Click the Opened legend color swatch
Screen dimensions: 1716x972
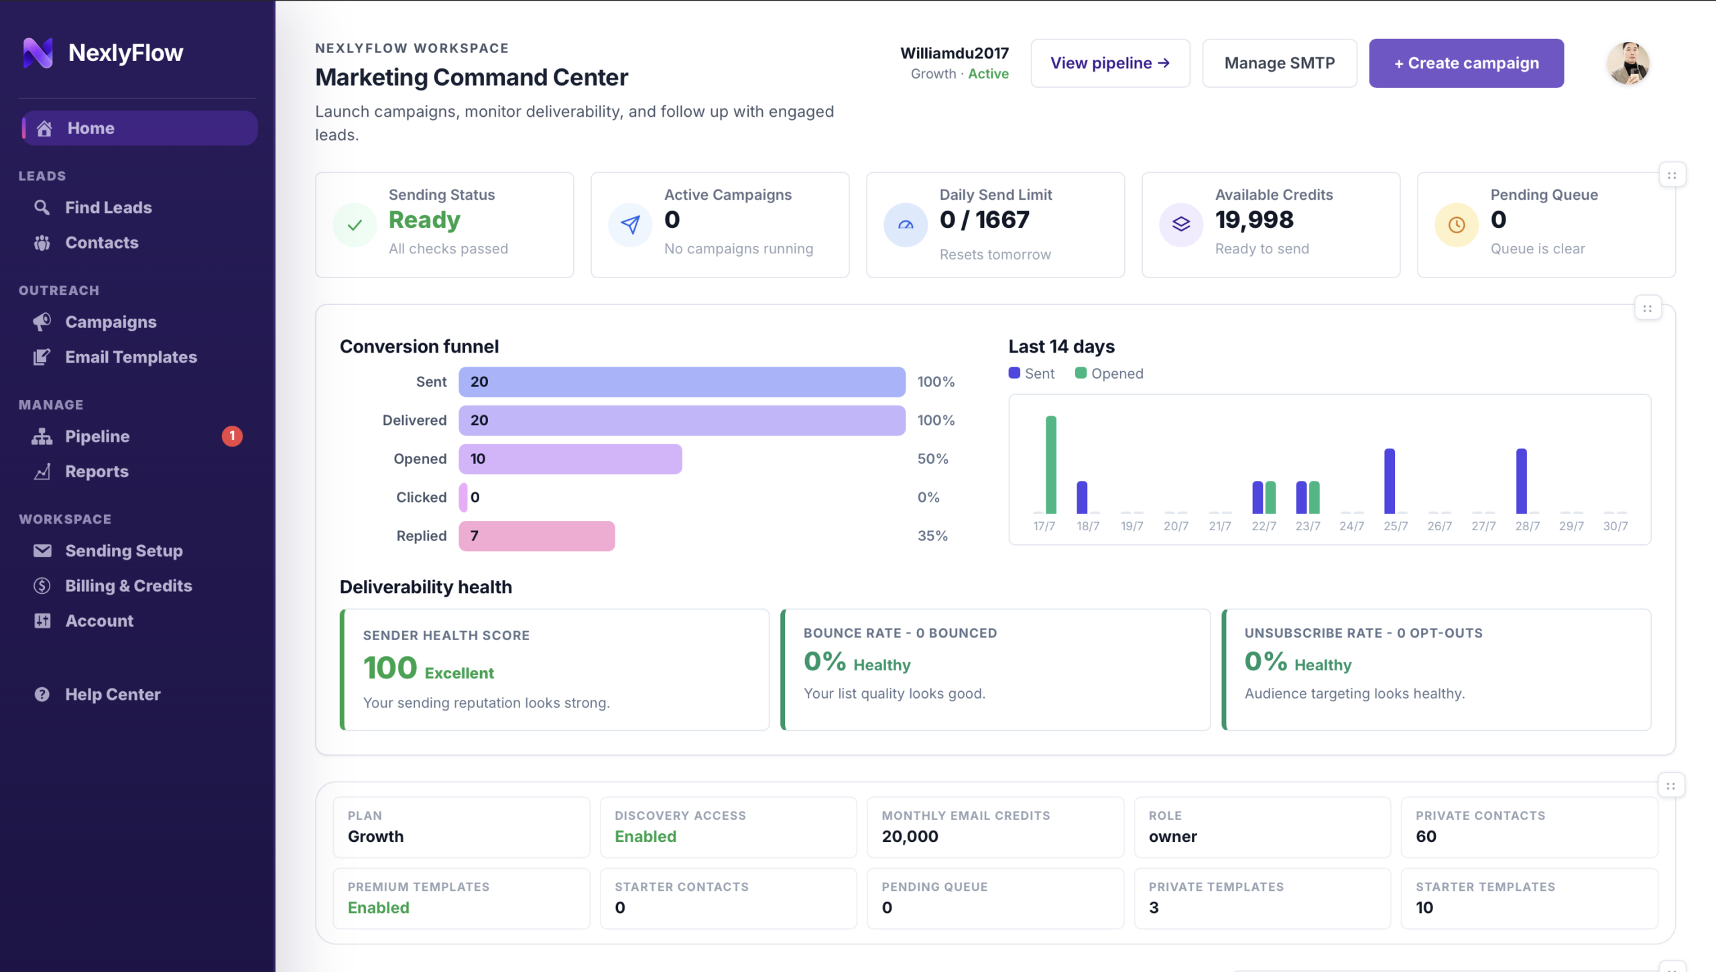[1081, 373]
